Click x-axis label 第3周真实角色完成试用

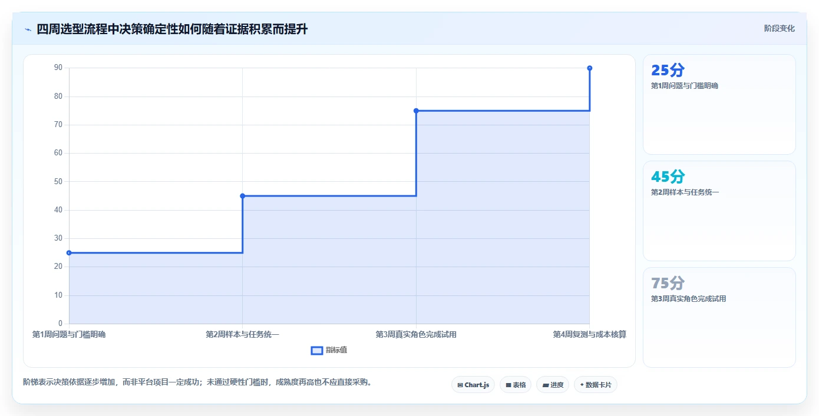coord(416,334)
